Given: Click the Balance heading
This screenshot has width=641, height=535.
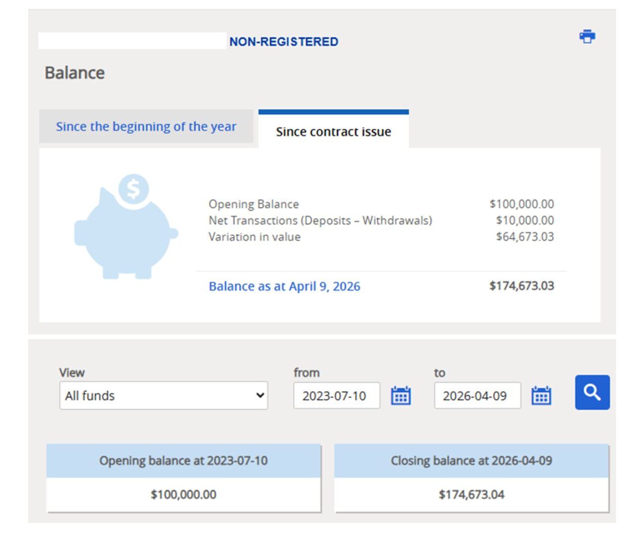Looking at the screenshot, I should click(x=75, y=72).
